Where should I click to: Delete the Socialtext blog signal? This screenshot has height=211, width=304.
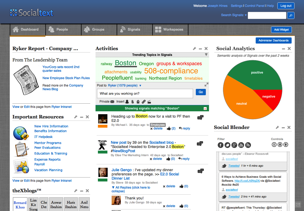coord(156,159)
